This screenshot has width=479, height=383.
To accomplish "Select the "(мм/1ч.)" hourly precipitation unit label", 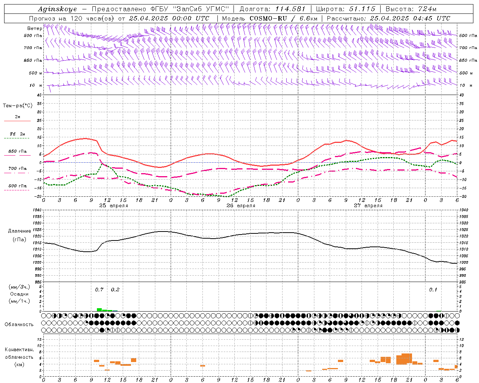I will point(19,301).
